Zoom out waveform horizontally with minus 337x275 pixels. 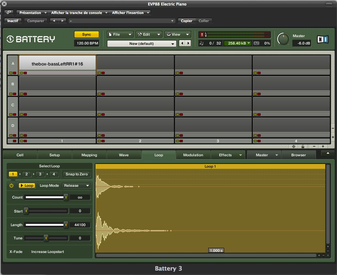323,255
